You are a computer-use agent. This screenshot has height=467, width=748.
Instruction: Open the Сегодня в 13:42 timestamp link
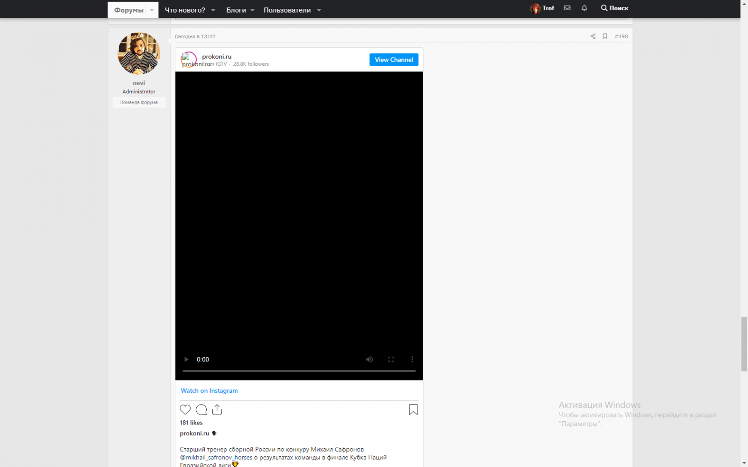tap(195, 36)
